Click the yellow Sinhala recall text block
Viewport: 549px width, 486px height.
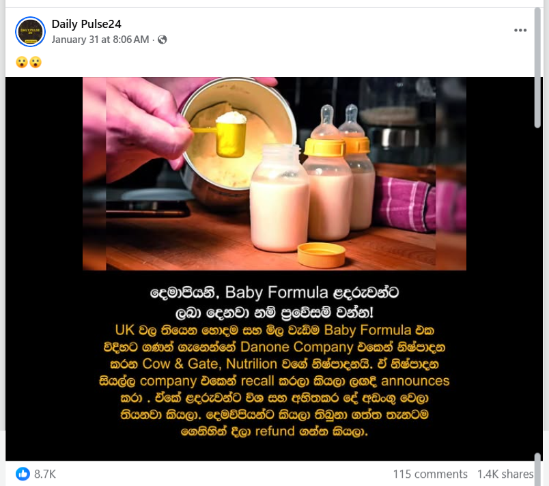(274, 380)
